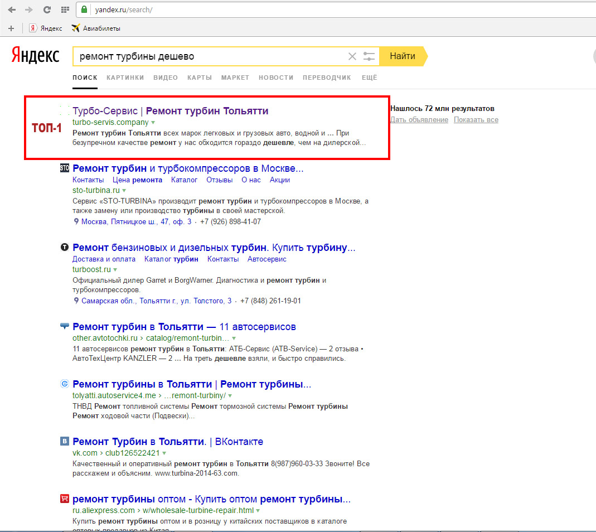Open Ремонт турбин и турбокомпрессоров в Москве result
This screenshot has width=596, height=532.
coord(188,168)
